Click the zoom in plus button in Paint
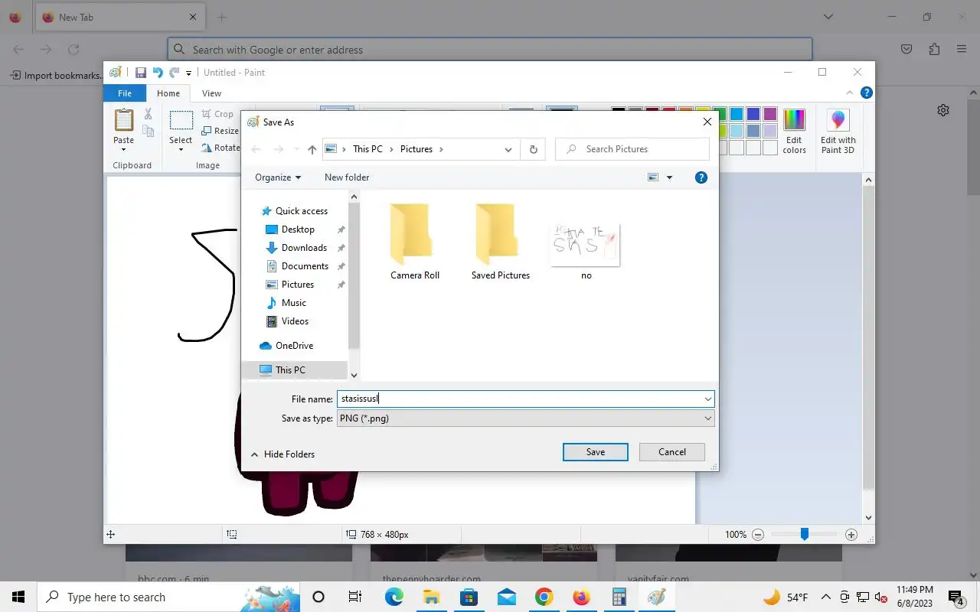Screen dimensions: 980x612 (x=851, y=535)
